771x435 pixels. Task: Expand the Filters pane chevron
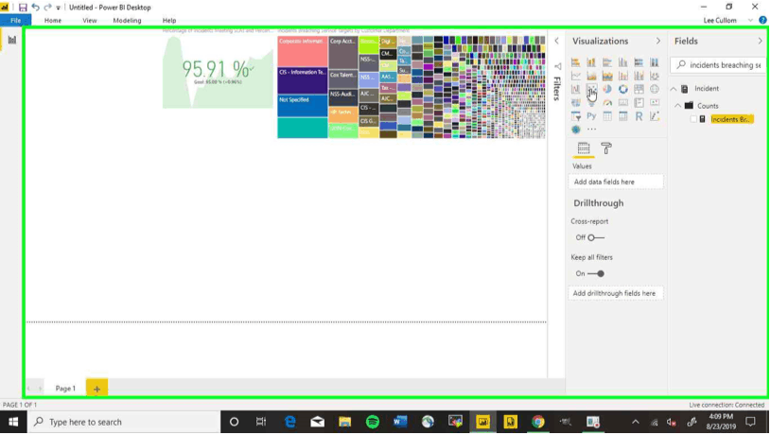[x=556, y=42]
